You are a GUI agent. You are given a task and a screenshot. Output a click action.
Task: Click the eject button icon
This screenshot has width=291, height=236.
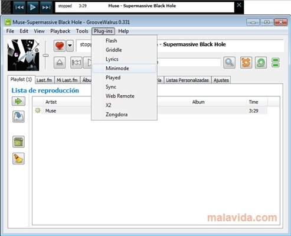(60, 63)
